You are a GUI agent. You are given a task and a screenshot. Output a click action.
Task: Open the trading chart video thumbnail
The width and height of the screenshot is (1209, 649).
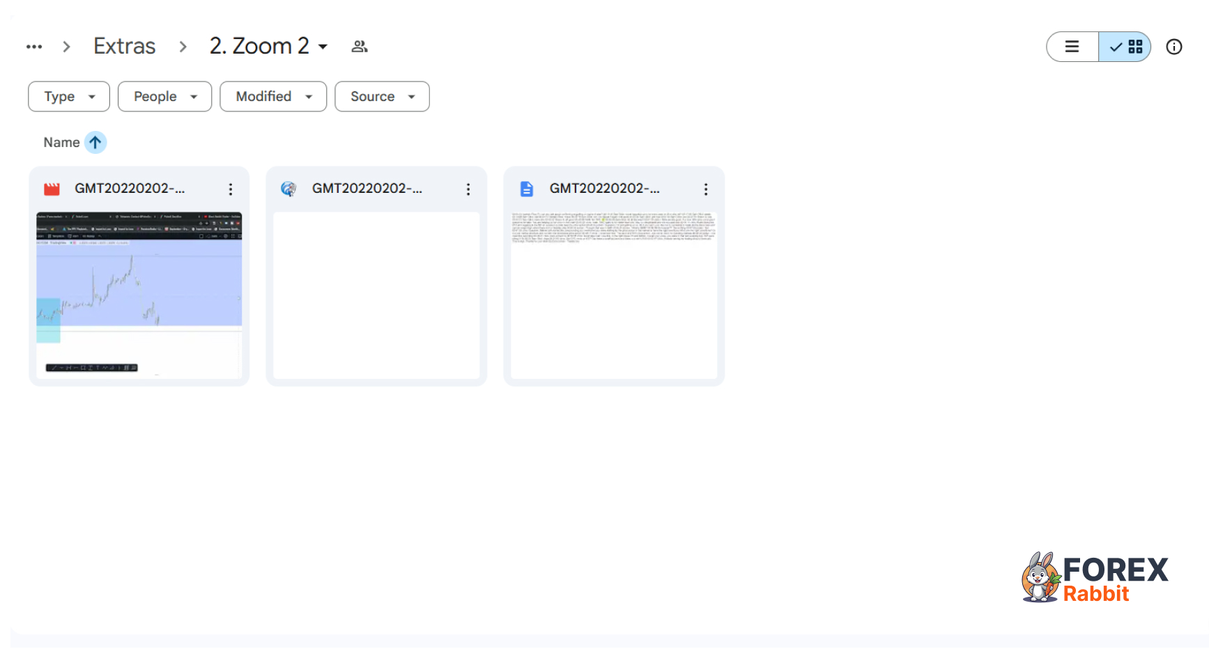[139, 295]
